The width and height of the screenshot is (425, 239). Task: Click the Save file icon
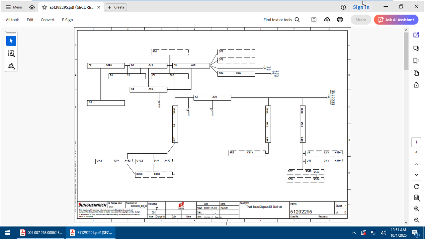click(x=314, y=20)
